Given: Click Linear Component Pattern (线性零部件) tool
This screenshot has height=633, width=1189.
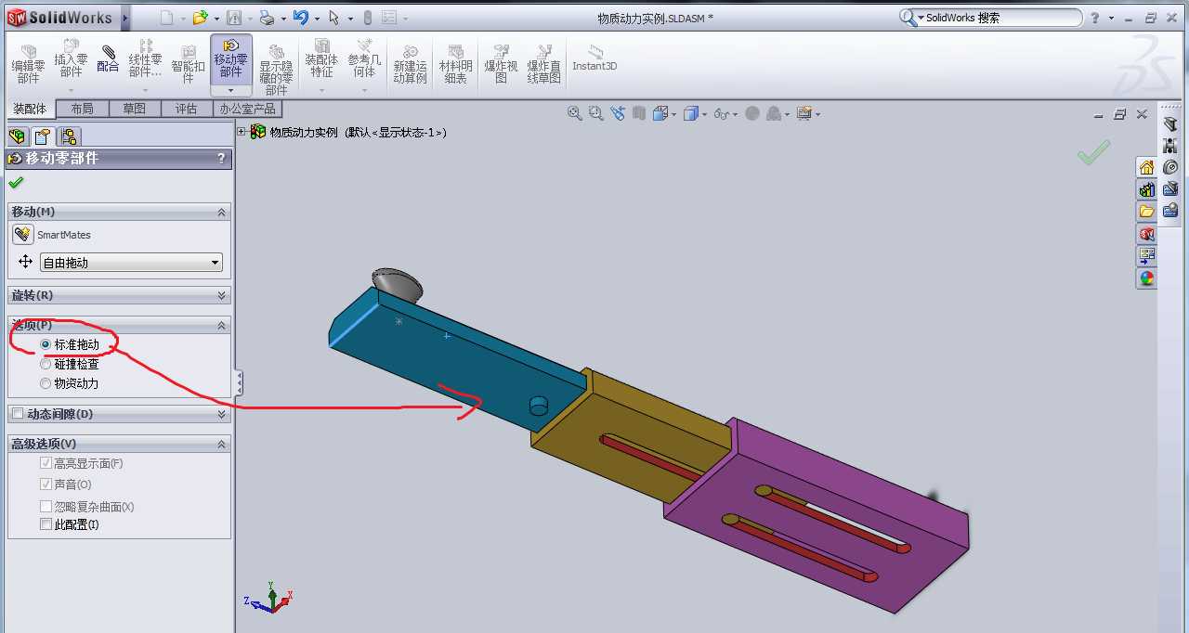Looking at the screenshot, I should pos(146,58).
